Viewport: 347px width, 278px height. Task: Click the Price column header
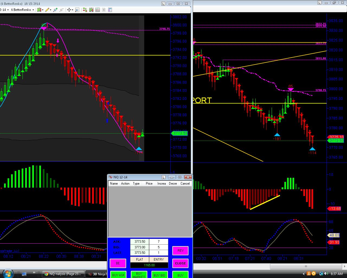coord(149,184)
